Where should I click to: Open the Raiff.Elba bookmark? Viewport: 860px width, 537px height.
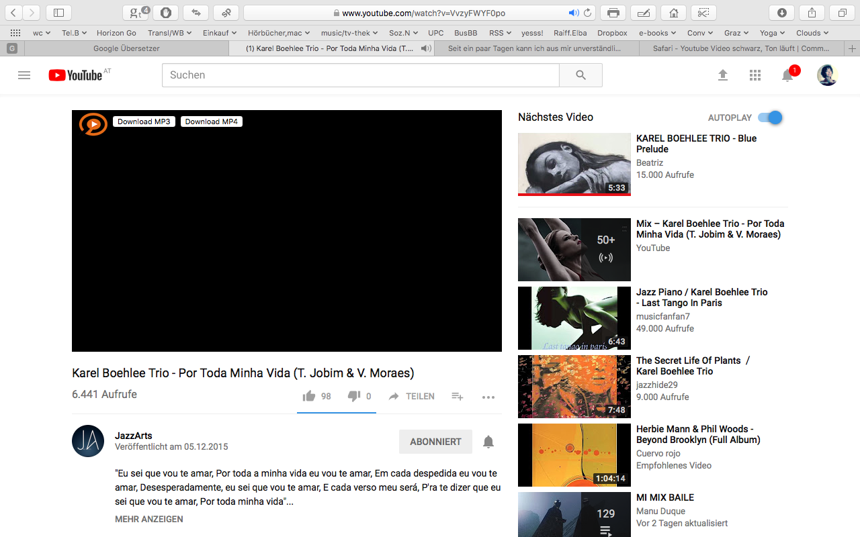pyautogui.click(x=570, y=33)
